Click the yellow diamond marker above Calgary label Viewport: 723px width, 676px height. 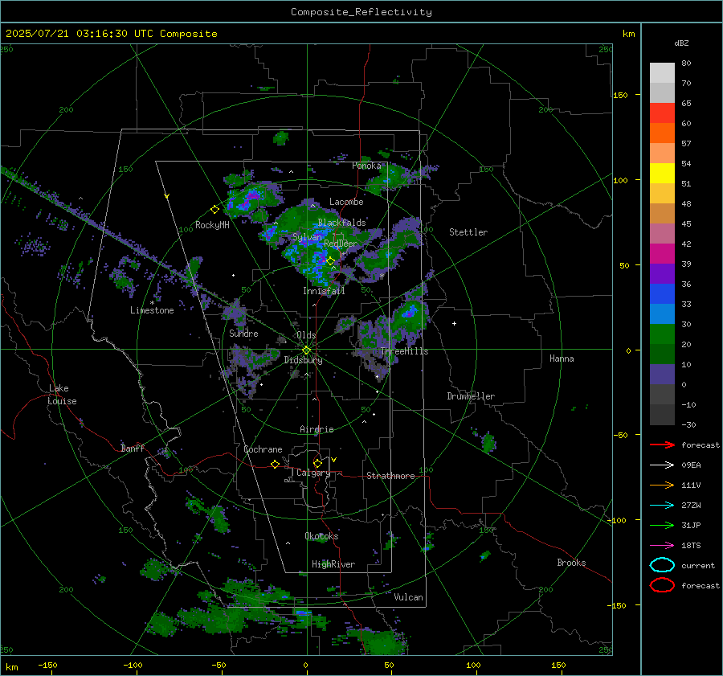[x=317, y=463]
